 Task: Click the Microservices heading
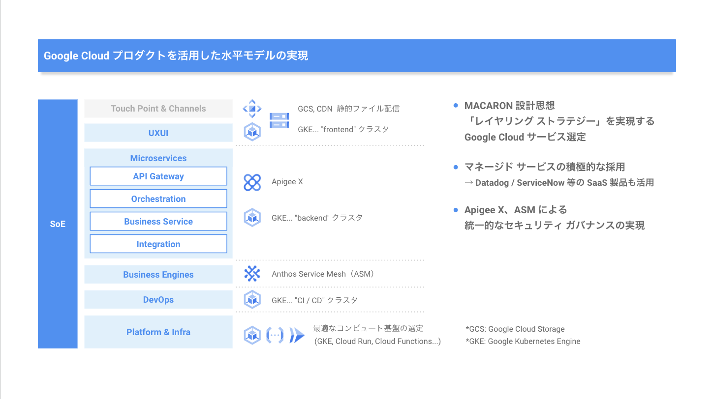(158, 158)
